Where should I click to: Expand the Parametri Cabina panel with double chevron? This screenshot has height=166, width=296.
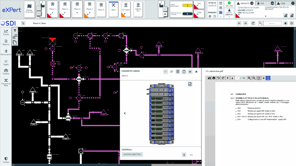(190, 71)
